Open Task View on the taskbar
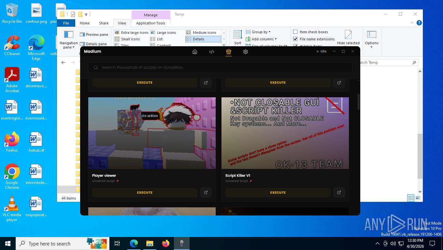 pos(117,243)
